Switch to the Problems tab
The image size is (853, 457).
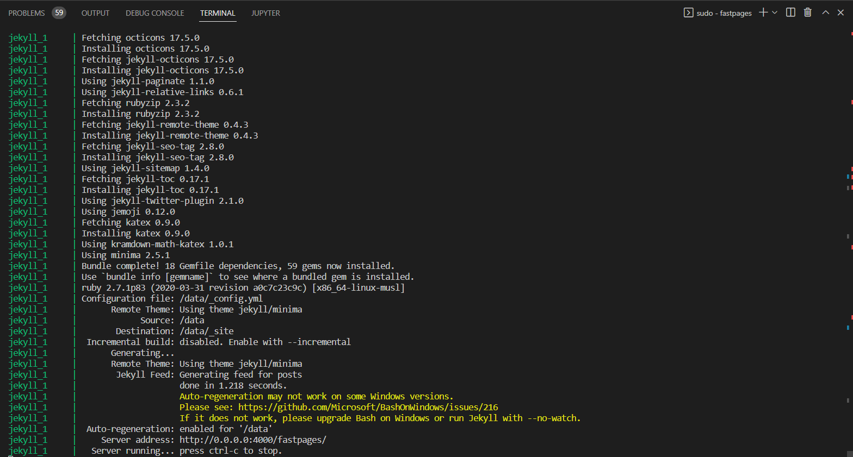click(x=27, y=13)
